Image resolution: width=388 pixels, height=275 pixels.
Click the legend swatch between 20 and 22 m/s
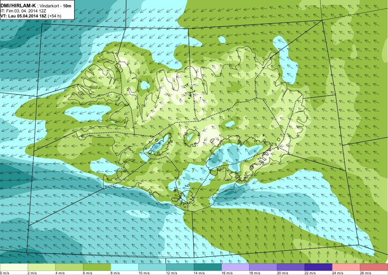291,267
